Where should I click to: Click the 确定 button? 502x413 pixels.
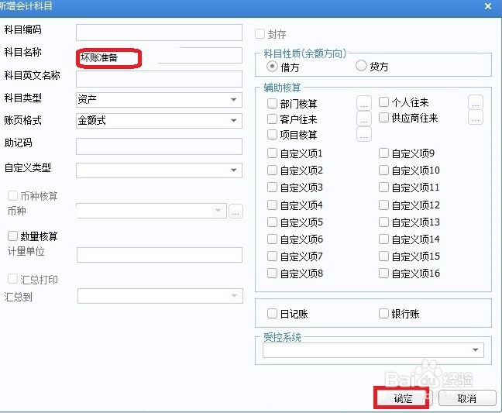point(402,398)
